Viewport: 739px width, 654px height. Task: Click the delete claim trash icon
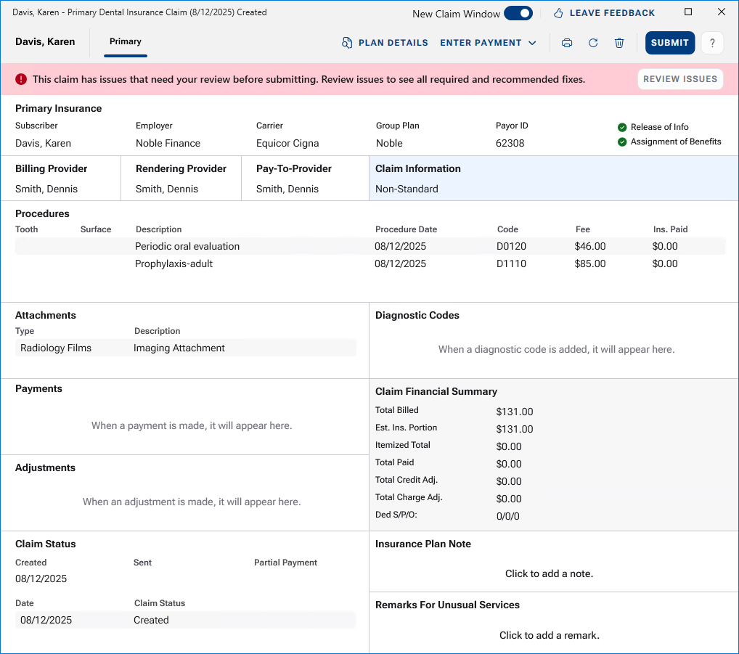(619, 43)
